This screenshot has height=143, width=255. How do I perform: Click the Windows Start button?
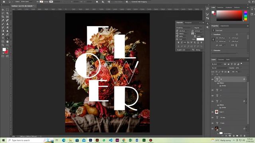coord(4,140)
